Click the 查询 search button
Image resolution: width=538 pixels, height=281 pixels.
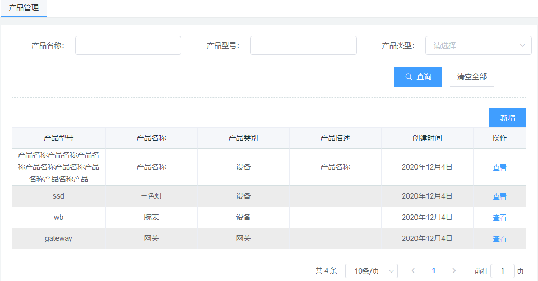418,77
